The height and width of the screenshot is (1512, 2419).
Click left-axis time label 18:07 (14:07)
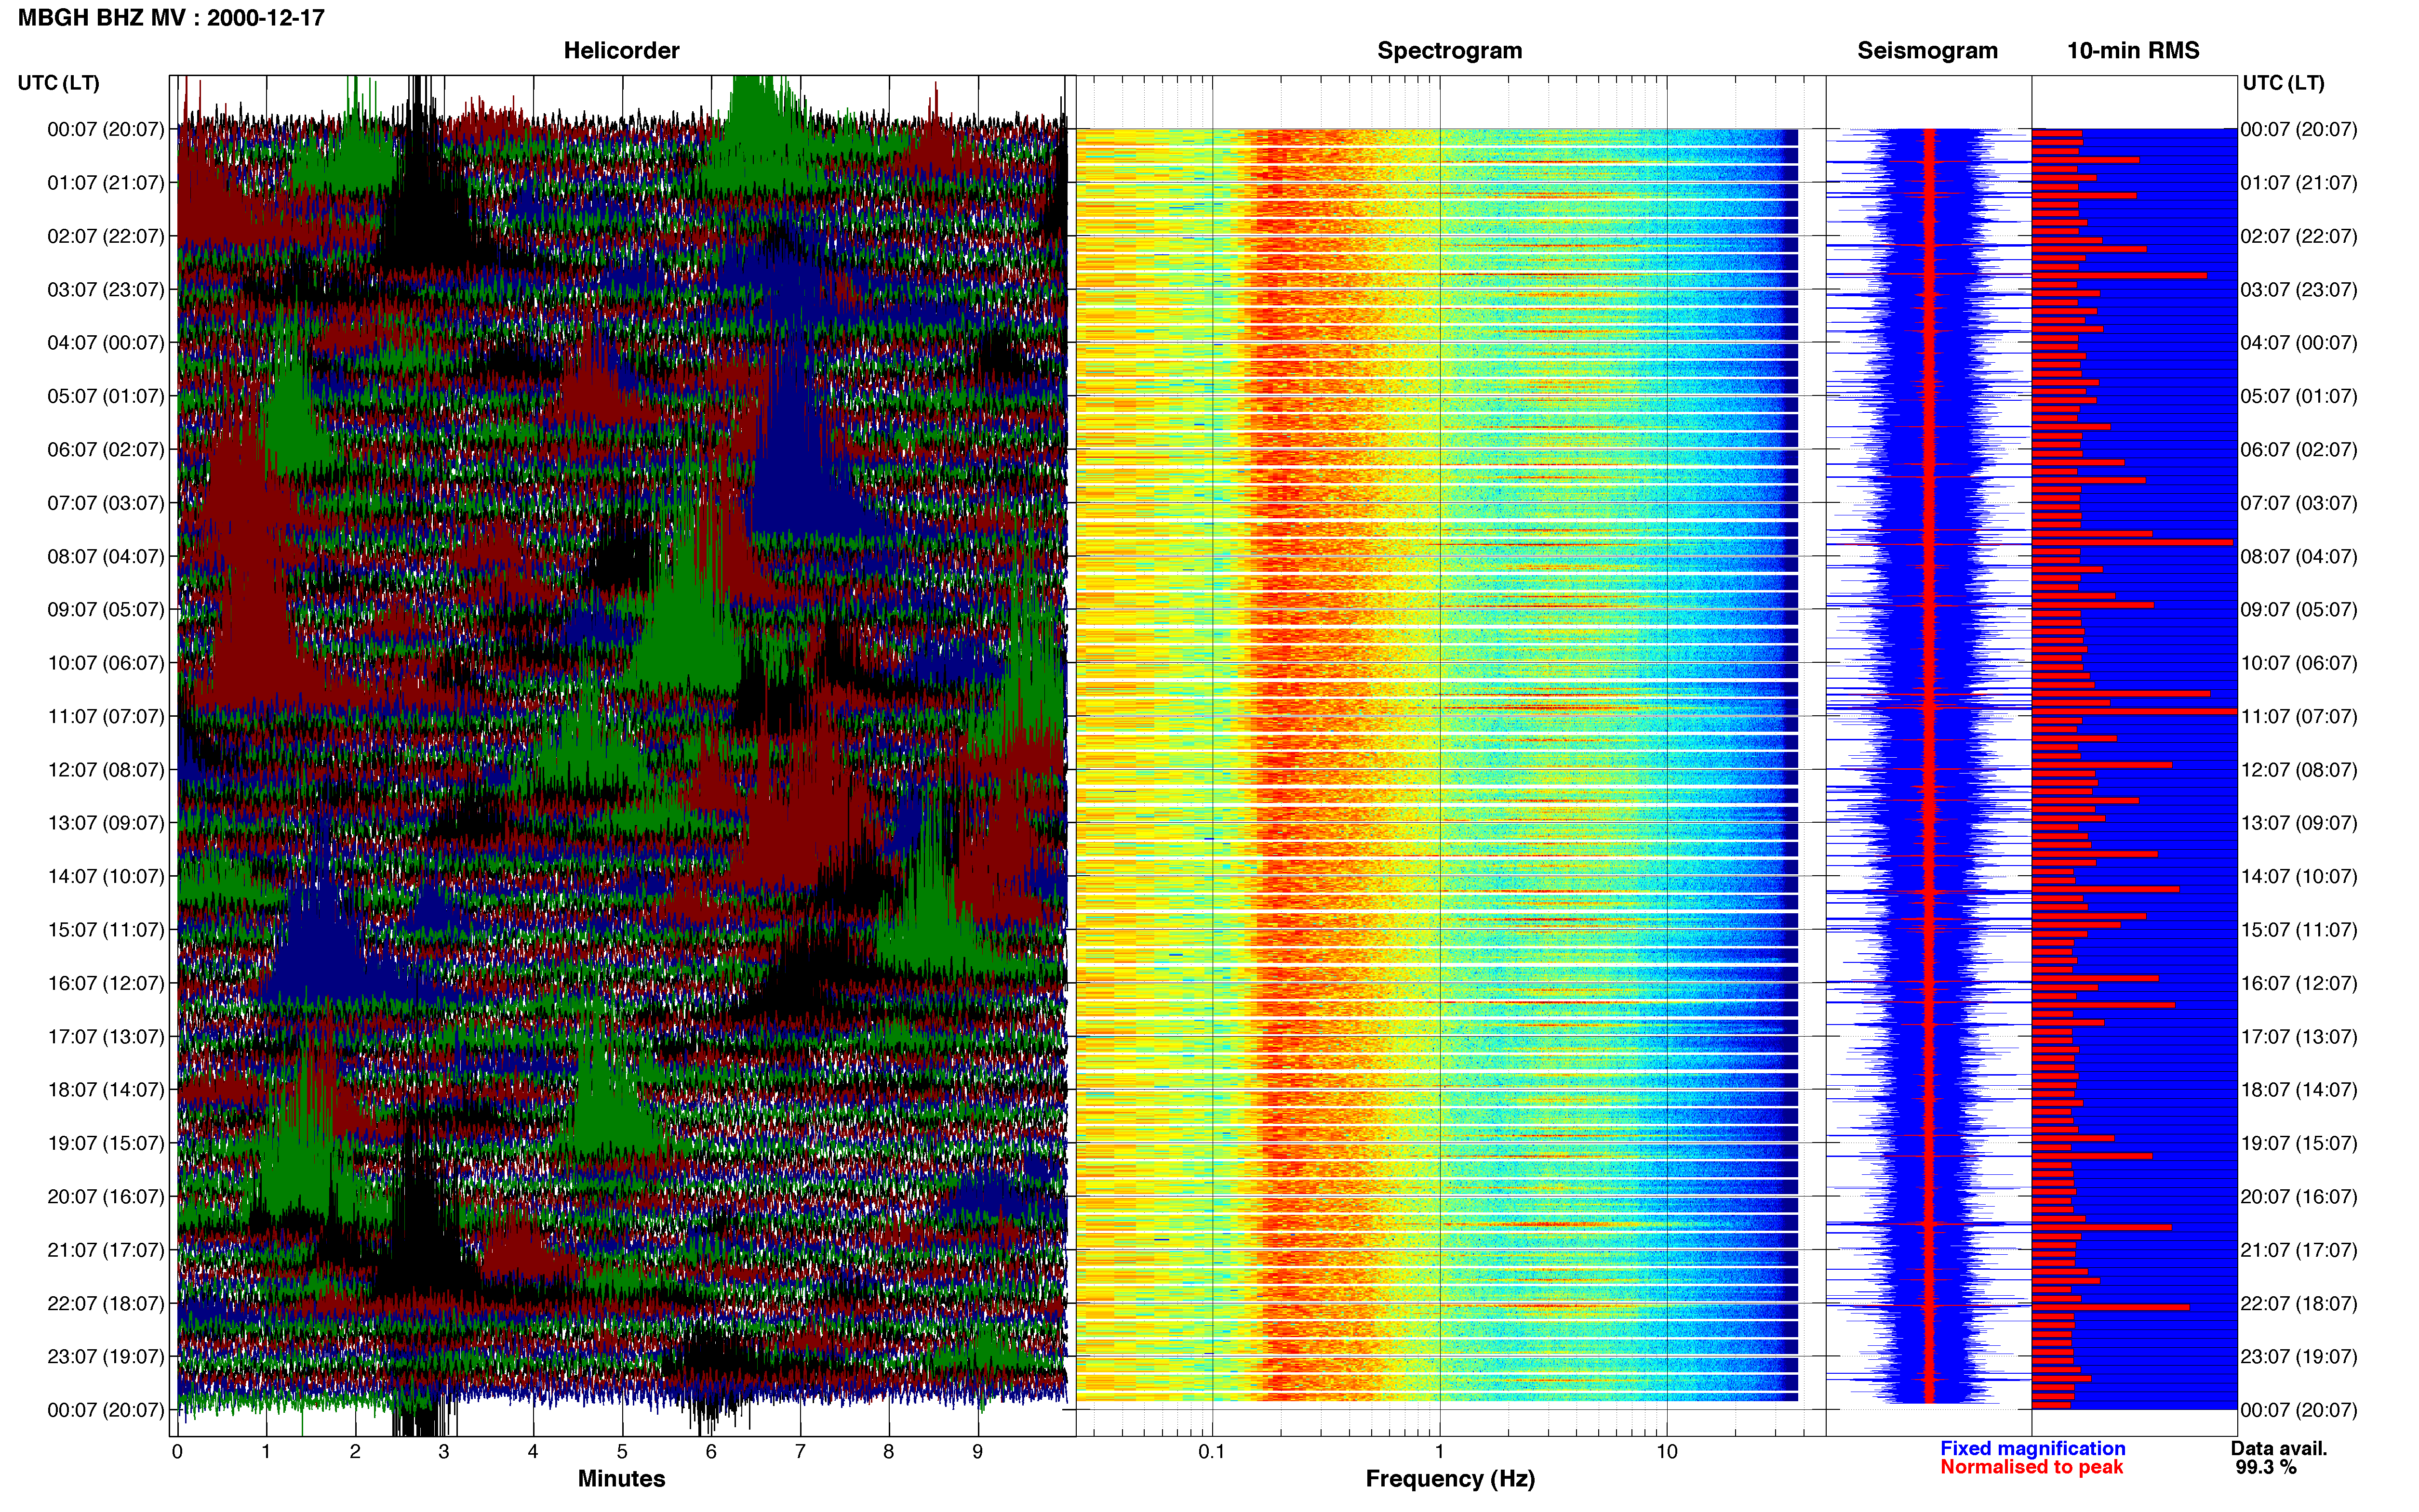coord(105,1090)
